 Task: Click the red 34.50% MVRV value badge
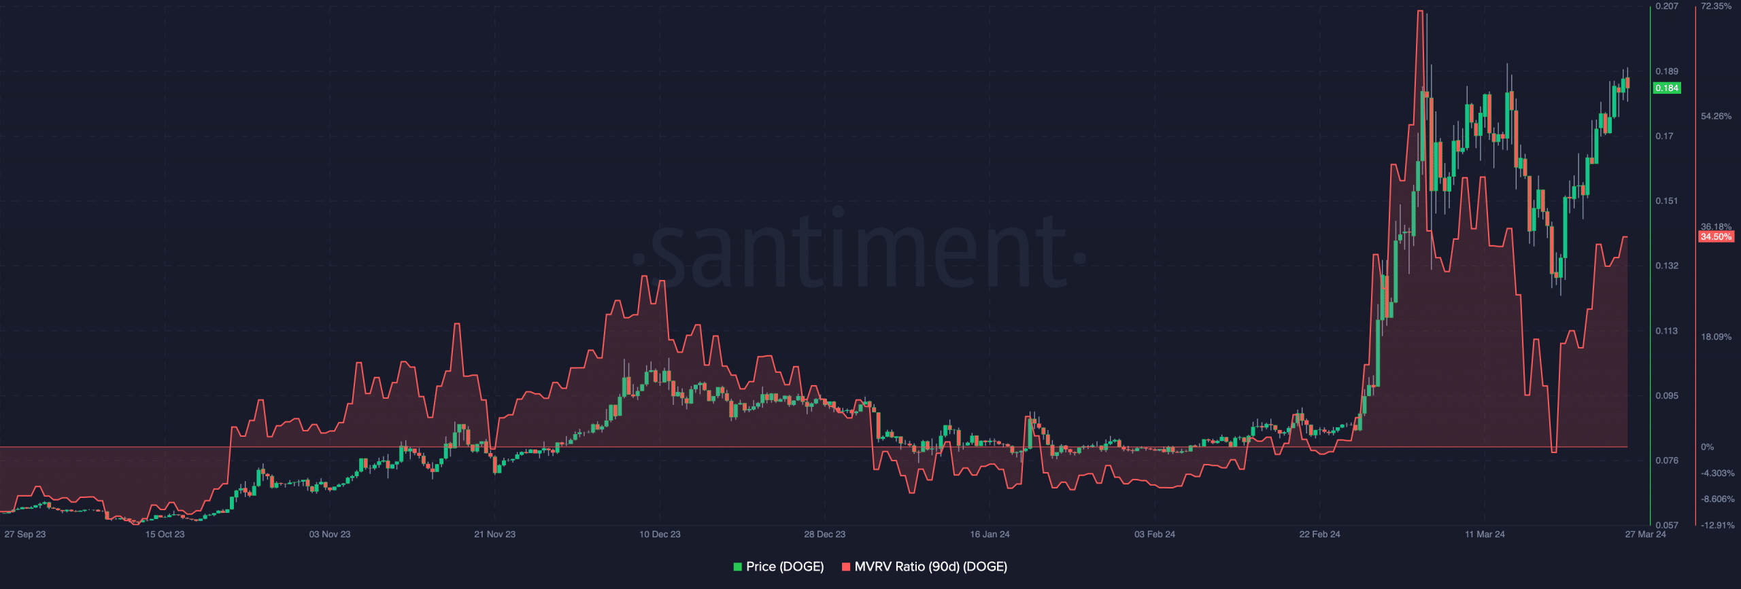(x=1716, y=237)
